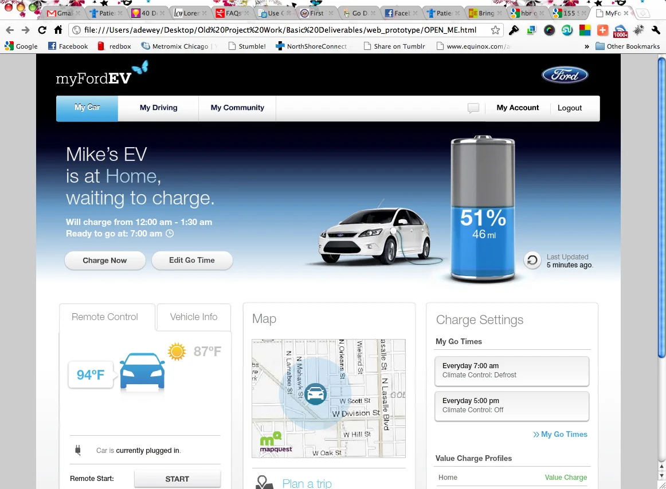Open the Facebook bookmark
Viewport: 666px width, 489px height.
[68, 46]
